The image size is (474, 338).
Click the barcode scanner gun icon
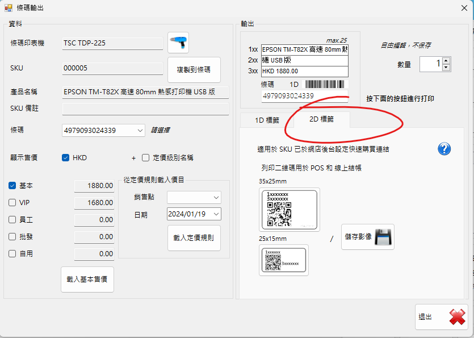178,43
